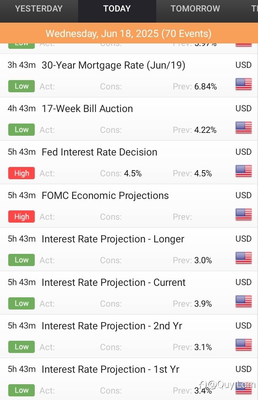
Task: Open the 17-Week Bill Auction event
Action: pyautogui.click(x=87, y=109)
